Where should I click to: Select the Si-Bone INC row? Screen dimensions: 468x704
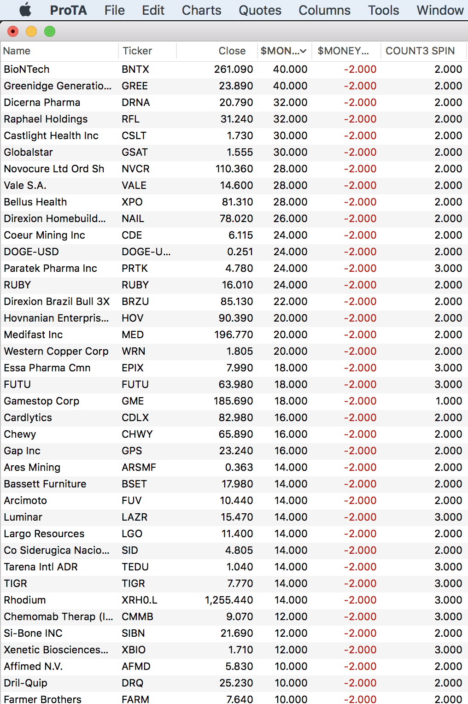234,633
